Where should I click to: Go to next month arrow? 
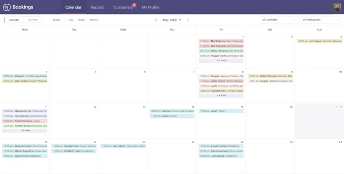click(x=188, y=20)
